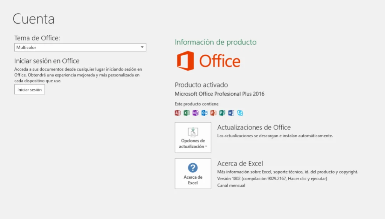Open Opciones de actualización menu
This screenshot has height=219, width=385.
[193, 138]
